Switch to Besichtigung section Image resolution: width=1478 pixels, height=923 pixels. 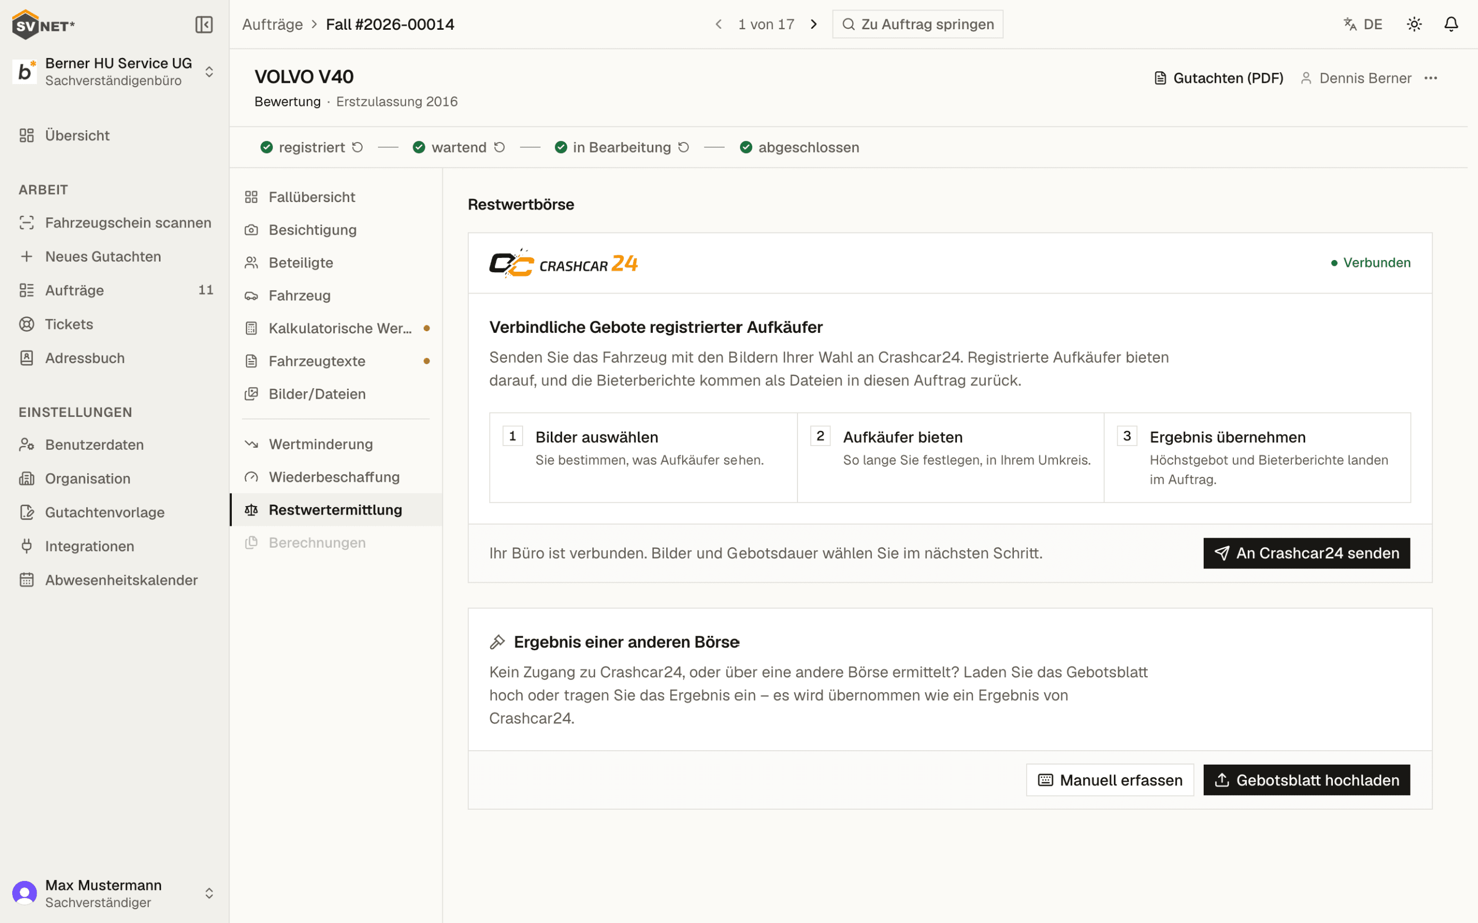[x=336, y=230]
